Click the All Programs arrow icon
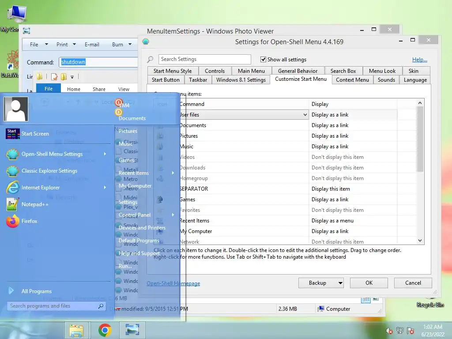The image size is (452, 339). 11,290
